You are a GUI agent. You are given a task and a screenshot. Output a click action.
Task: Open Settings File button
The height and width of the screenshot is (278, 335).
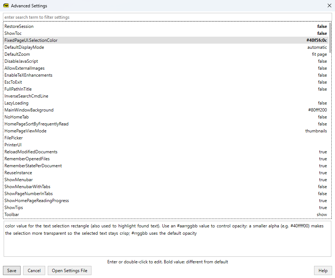coord(69,271)
